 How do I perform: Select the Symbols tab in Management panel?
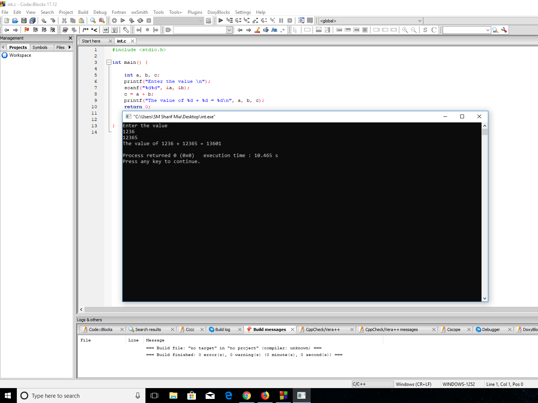(41, 47)
